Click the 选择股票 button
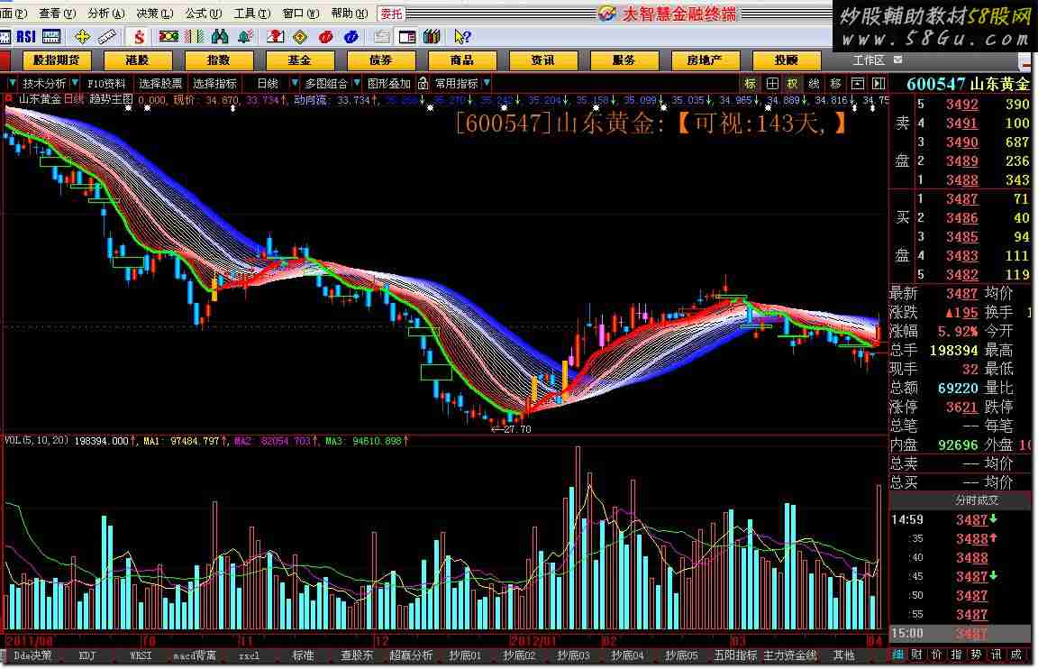Screen dimensions: 1038x669 tap(160, 84)
